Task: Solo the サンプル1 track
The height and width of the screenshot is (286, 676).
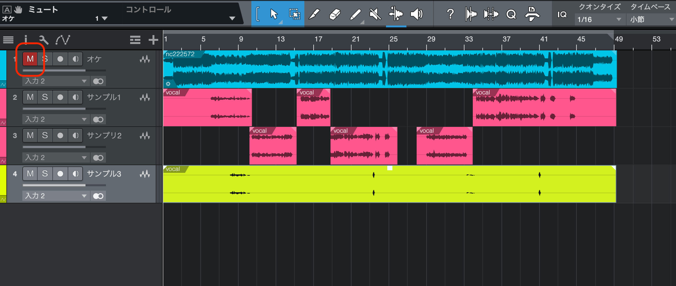Action: (45, 97)
